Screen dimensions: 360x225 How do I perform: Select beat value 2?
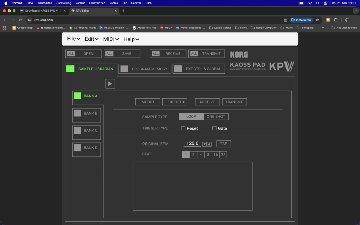(x=193, y=155)
